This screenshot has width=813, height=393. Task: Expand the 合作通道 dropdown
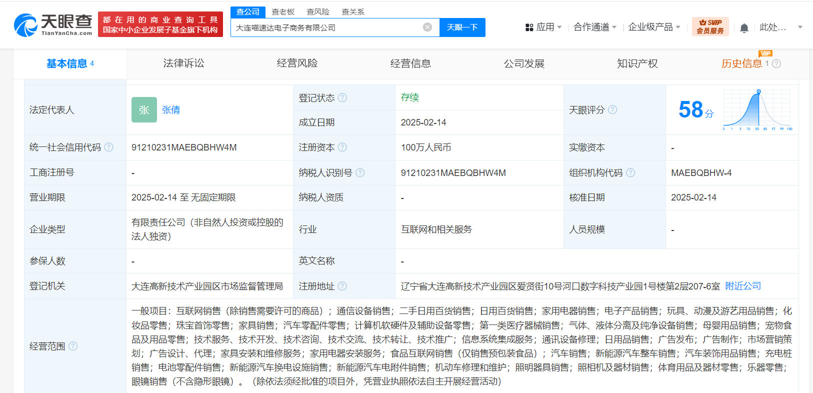pos(595,27)
